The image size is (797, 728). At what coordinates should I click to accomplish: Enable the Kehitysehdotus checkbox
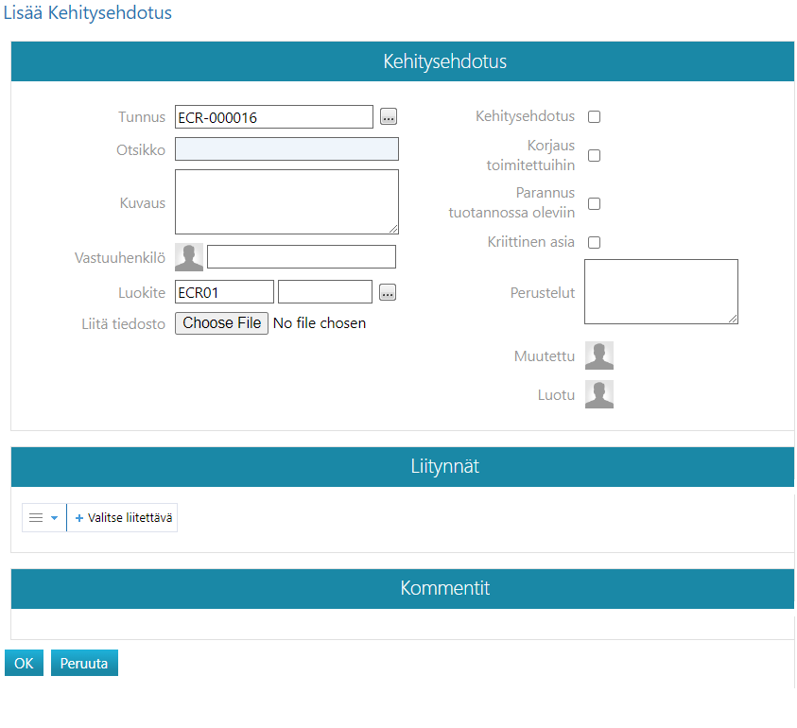pos(595,117)
